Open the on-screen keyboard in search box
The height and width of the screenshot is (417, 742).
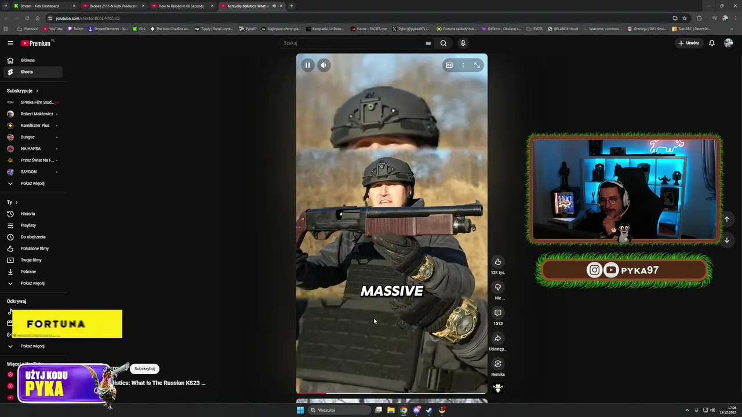428,43
